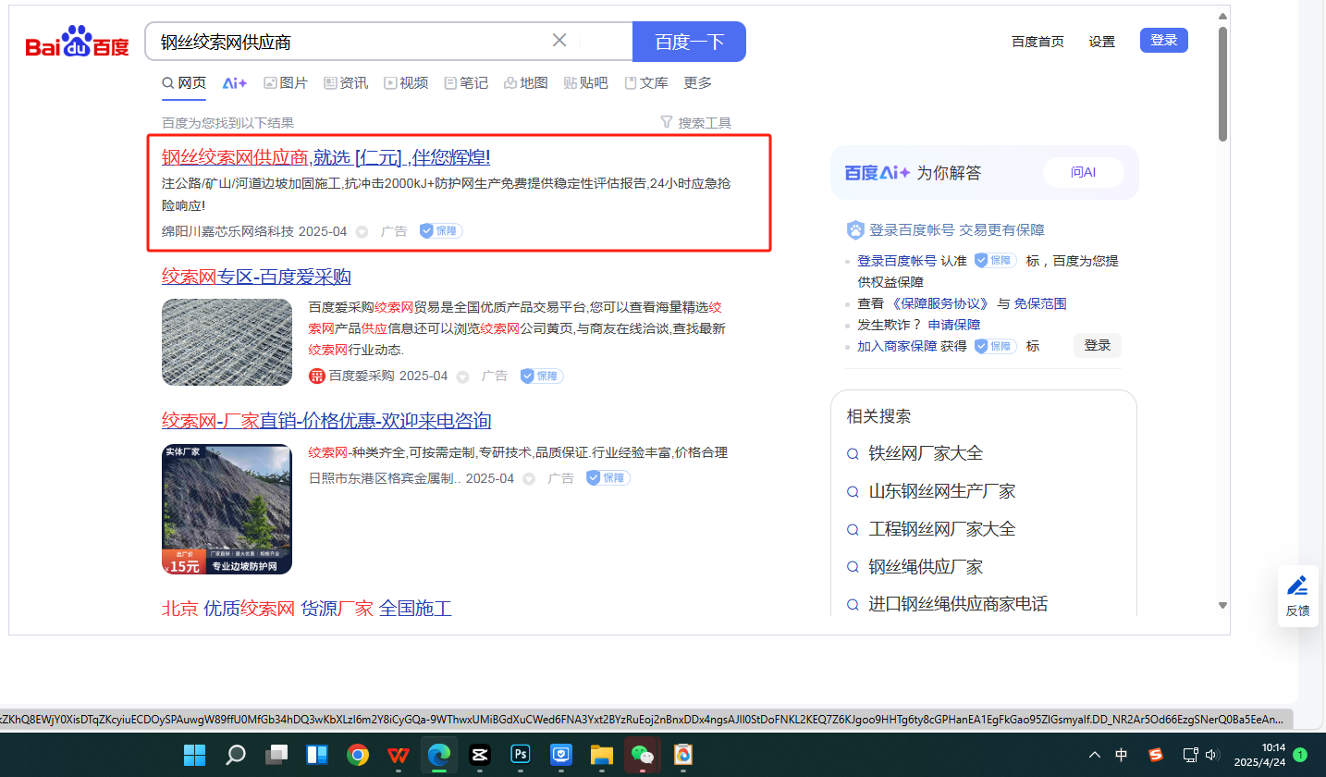Click the volume speaker tray icon
Image resolution: width=1326 pixels, height=777 pixels.
(x=1212, y=755)
